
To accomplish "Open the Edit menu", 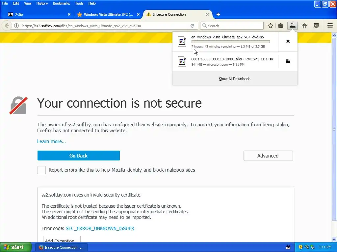I will pyautogui.click(x=16, y=3).
